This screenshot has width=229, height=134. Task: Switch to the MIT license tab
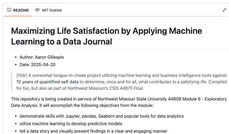click(52, 10)
